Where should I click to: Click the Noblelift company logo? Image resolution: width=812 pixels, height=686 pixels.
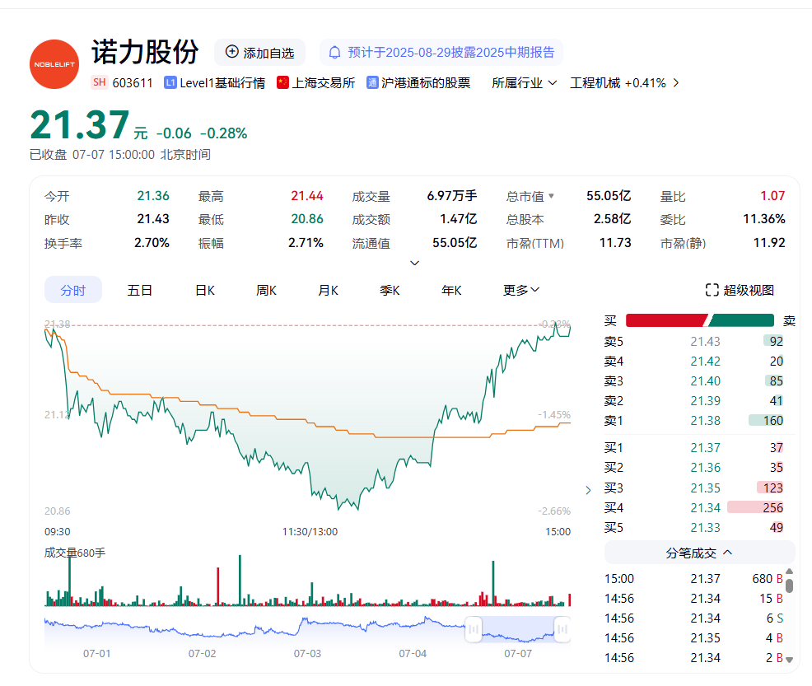54,64
